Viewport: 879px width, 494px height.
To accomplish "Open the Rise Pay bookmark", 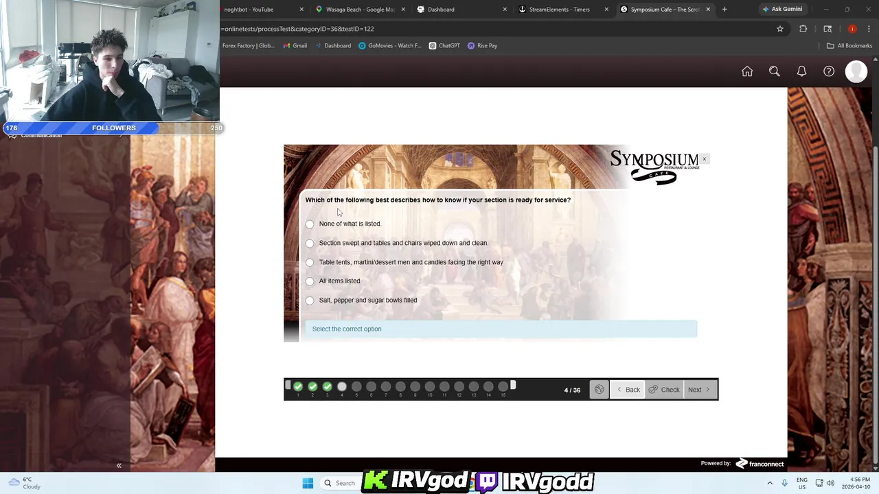I will (x=482, y=46).
